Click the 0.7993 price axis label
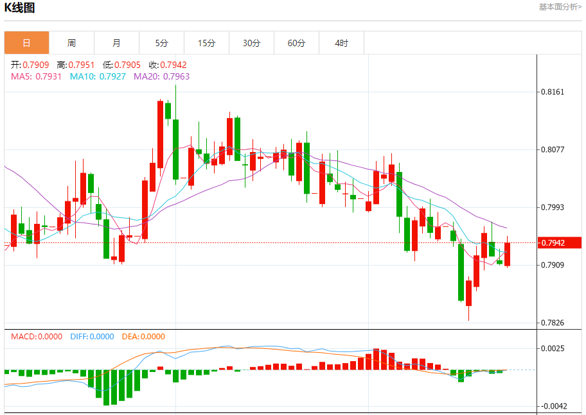Viewport: 586px width, 415px height. 553,207
